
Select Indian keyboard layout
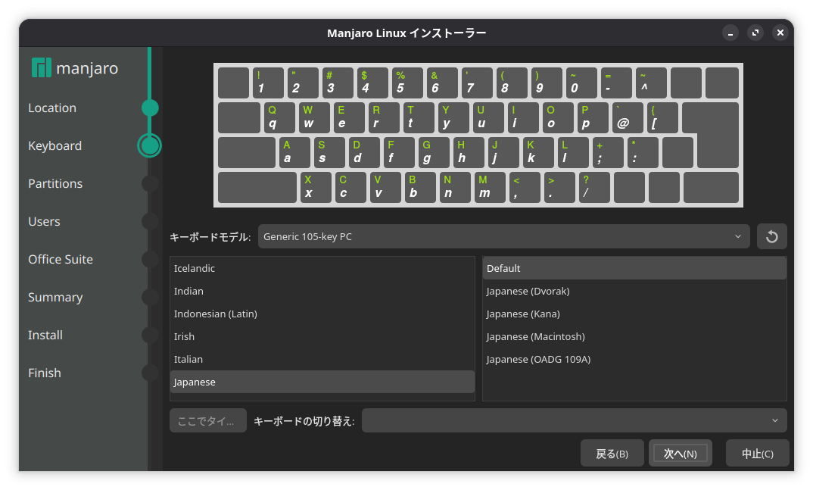point(322,291)
